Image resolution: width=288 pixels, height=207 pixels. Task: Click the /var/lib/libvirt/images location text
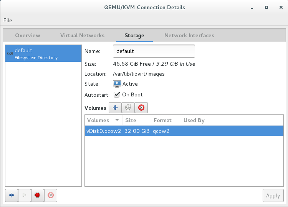(139, 74)
